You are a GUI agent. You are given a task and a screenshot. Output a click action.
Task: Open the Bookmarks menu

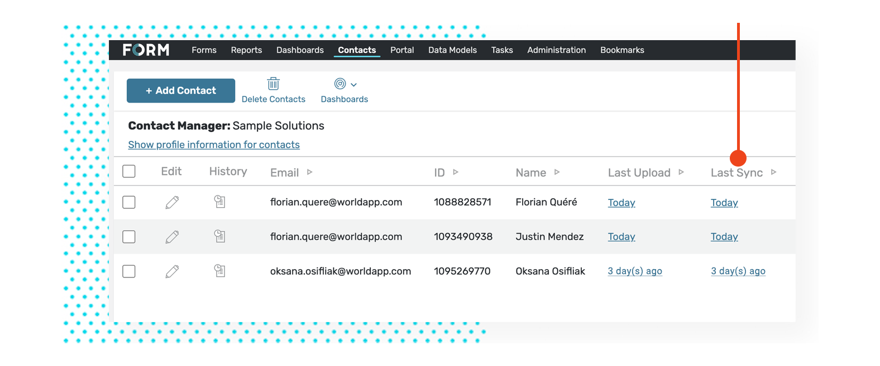point(622,50)
